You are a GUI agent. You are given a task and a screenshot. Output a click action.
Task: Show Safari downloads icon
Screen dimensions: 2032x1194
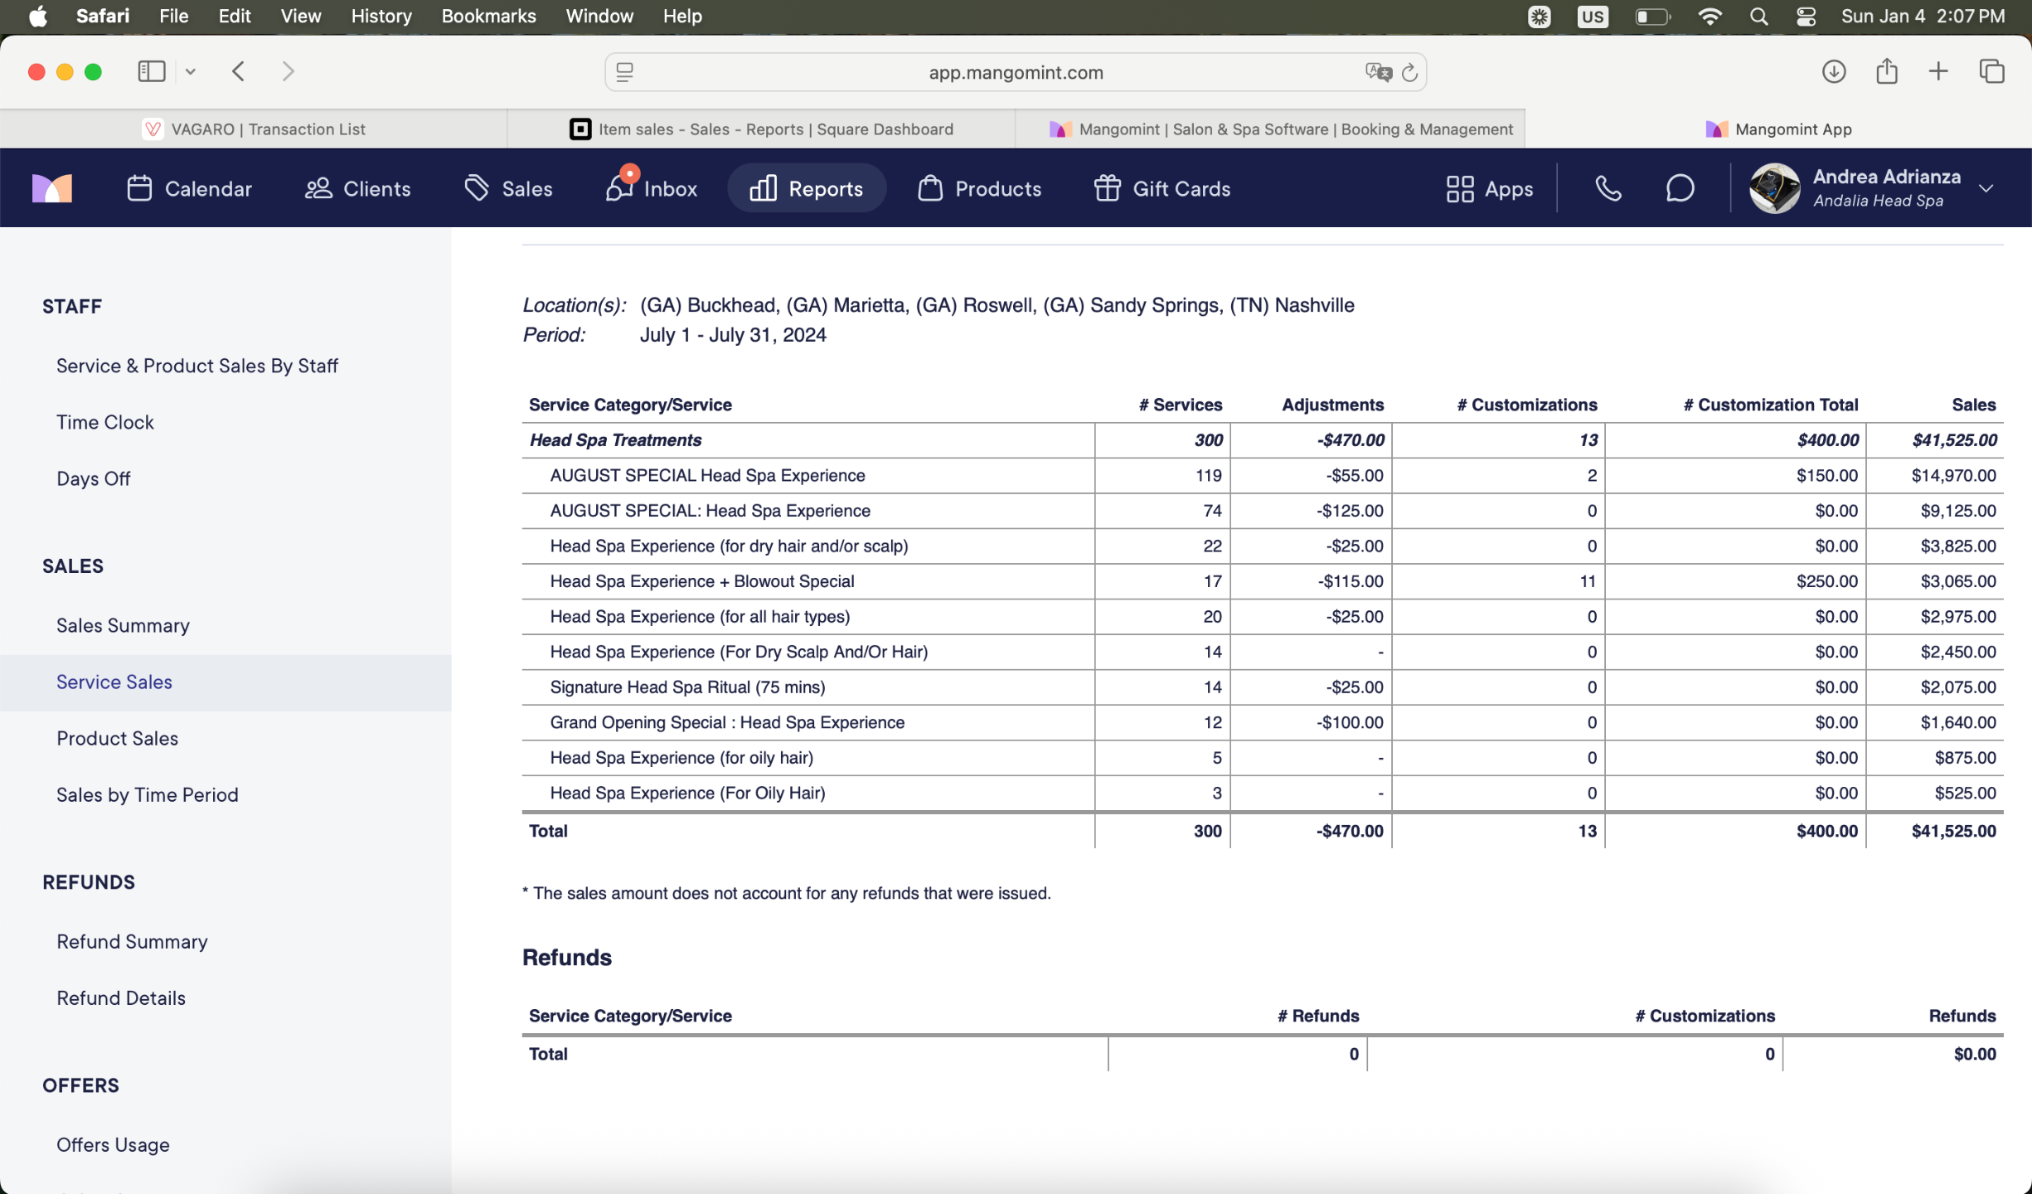(1833, 71)
